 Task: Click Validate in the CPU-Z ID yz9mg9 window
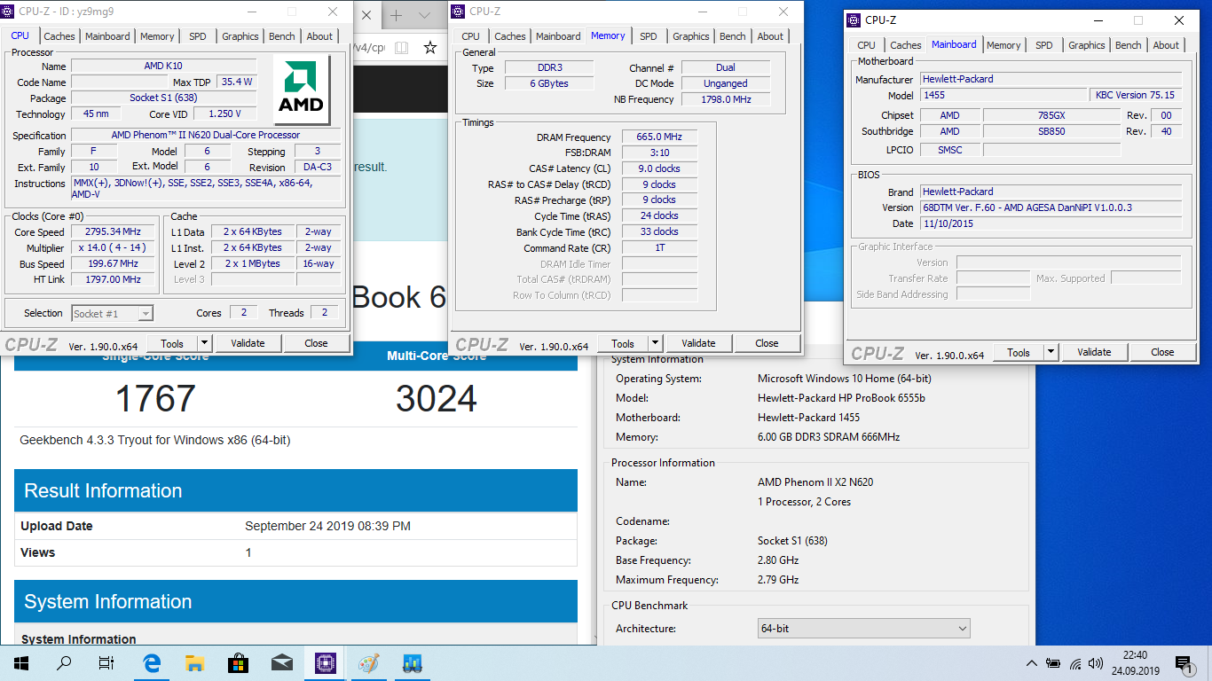[x=248, y=343]
